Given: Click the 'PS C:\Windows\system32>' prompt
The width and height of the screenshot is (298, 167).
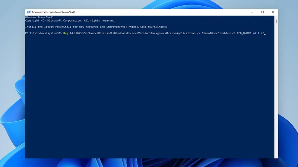Looking at the screenshot, I should tap(43, 33).
